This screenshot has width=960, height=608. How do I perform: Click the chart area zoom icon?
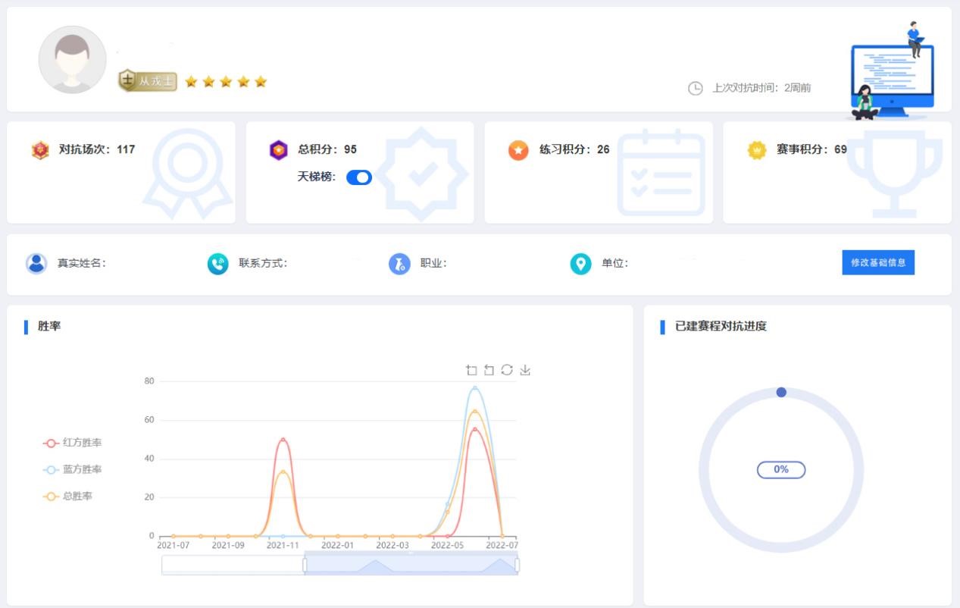[x=471, y=370]
